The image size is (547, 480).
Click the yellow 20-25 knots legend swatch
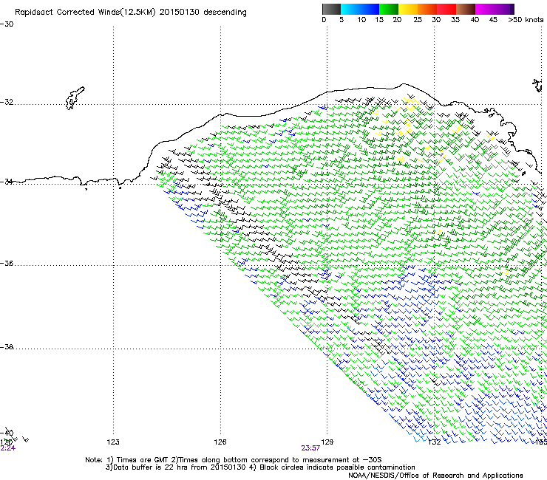(x=408, y=9)
